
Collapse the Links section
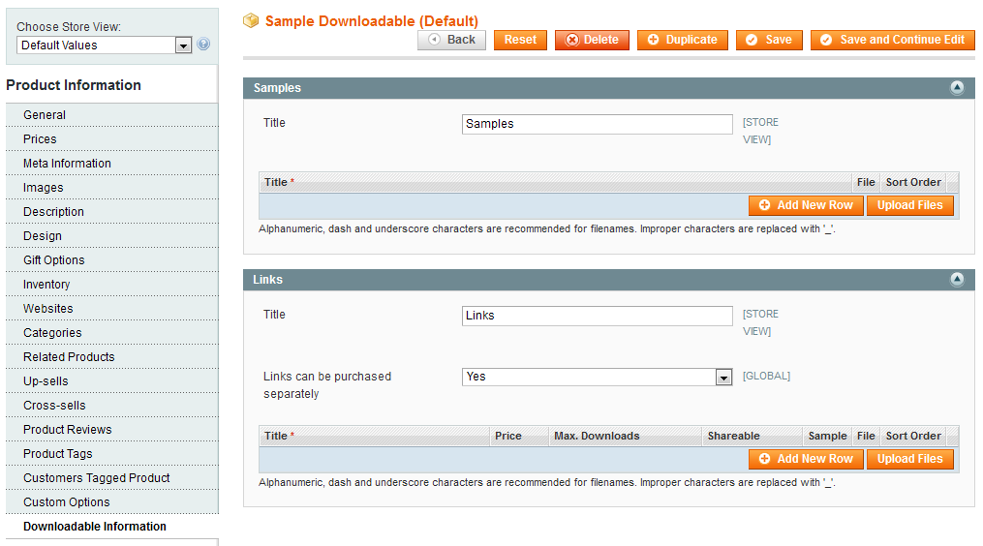pyautogui.click(x=957, y=280)
